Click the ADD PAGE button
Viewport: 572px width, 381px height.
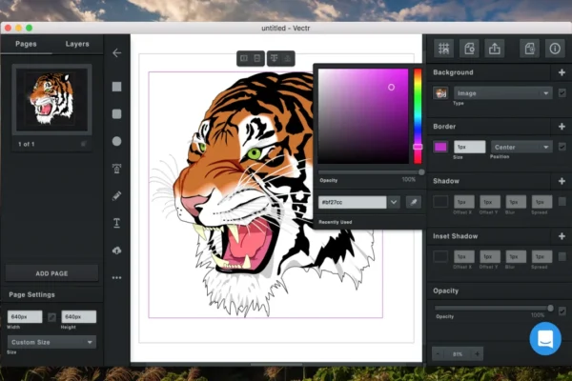pyautogui.click(x=51, y=273)
